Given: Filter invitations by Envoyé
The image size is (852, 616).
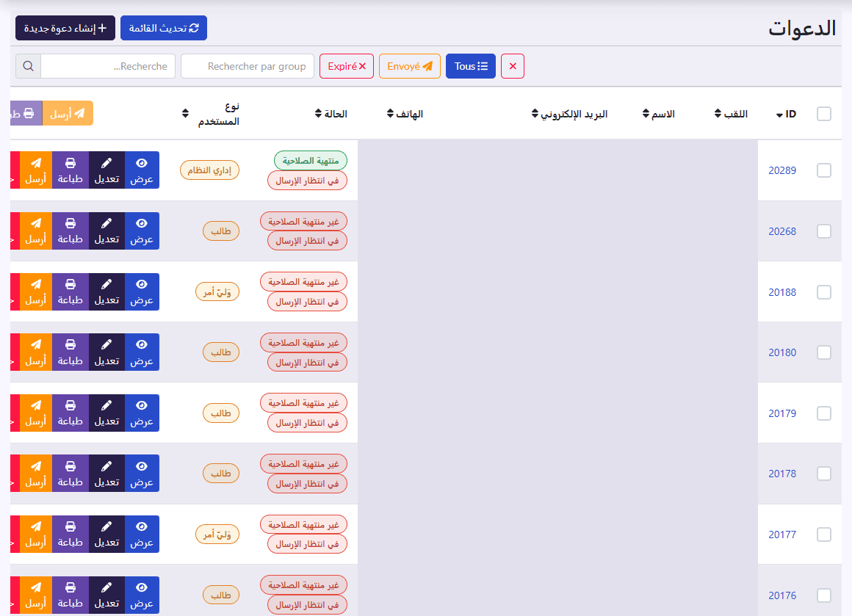Looking at the screenshot, I should coord(410,66).
